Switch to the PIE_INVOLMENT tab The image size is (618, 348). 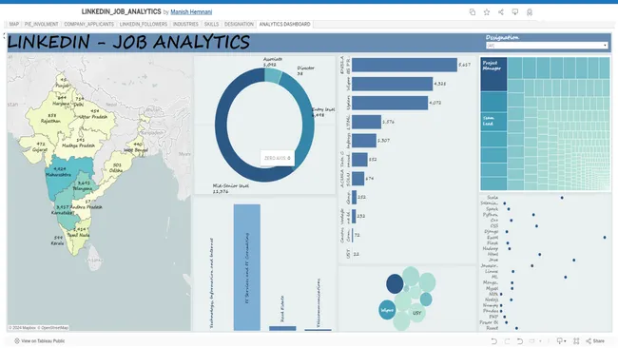click(42, 24)
